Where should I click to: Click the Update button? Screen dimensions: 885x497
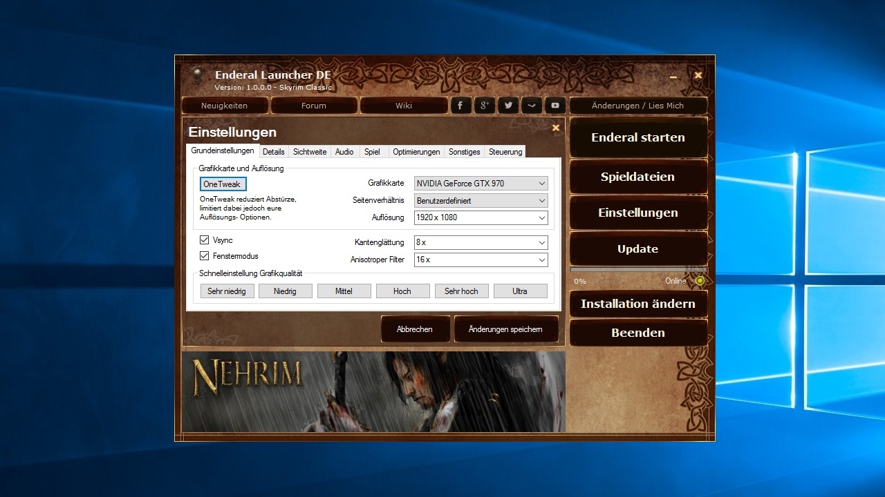pyautogui.click(x=638, y=248)
